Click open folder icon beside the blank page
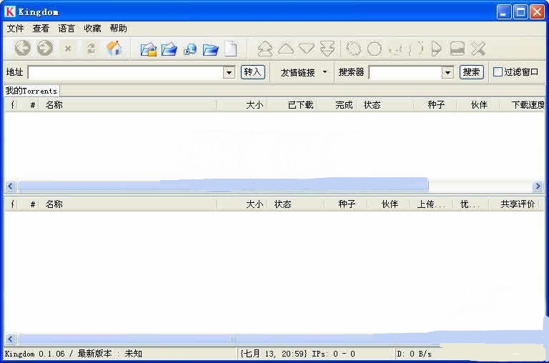This screenshot has height=363, width=549. (x=211, y=49)
